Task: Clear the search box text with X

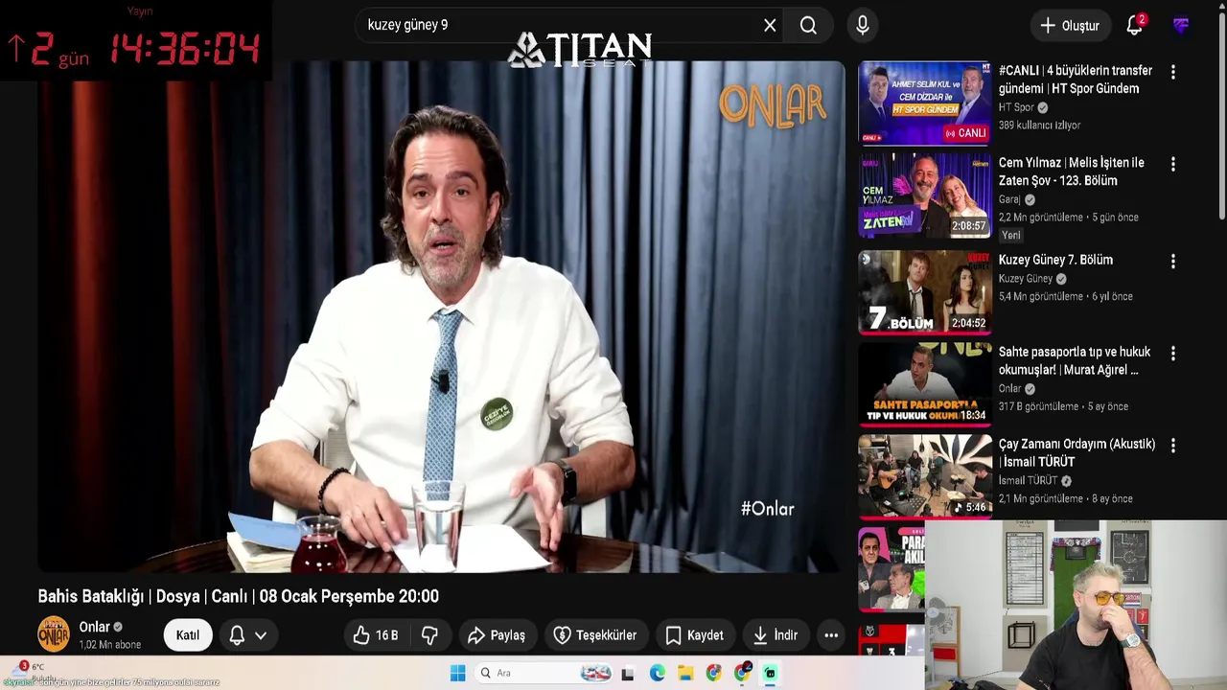Action: (x=770, y=26)
